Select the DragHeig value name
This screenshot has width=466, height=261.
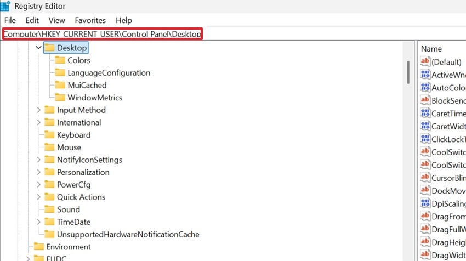click(449, 242)
